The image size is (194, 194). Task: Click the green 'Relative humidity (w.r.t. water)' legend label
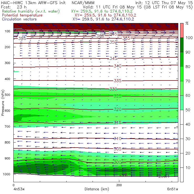pos(31,11)
